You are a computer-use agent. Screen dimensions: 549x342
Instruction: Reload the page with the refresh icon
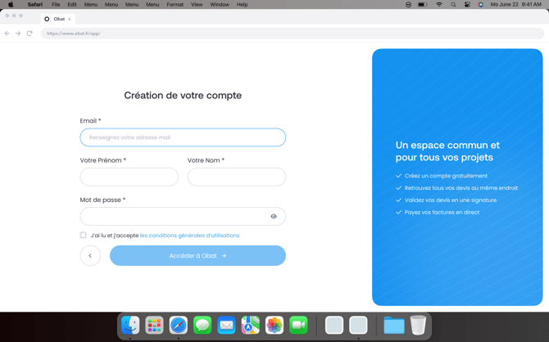(29, 34)
